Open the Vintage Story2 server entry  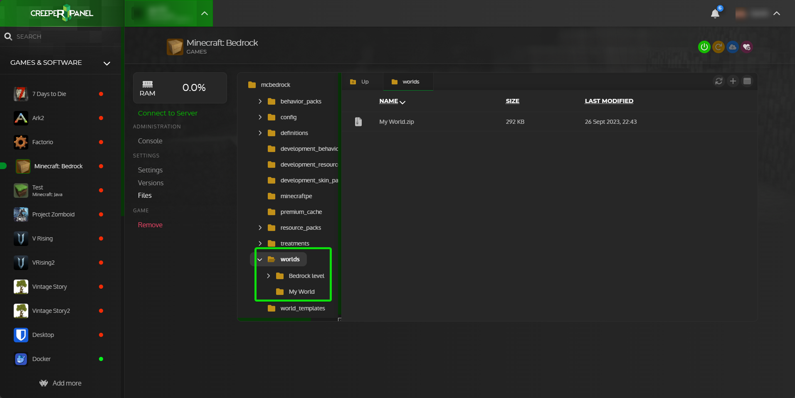click(x=60, y=311)
